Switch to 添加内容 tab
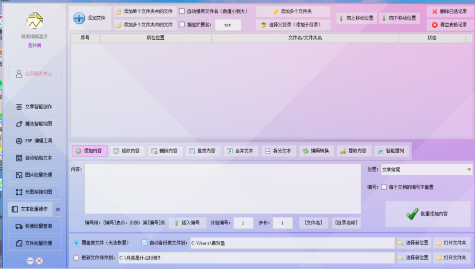475x269 pixels. pos(90,151)
